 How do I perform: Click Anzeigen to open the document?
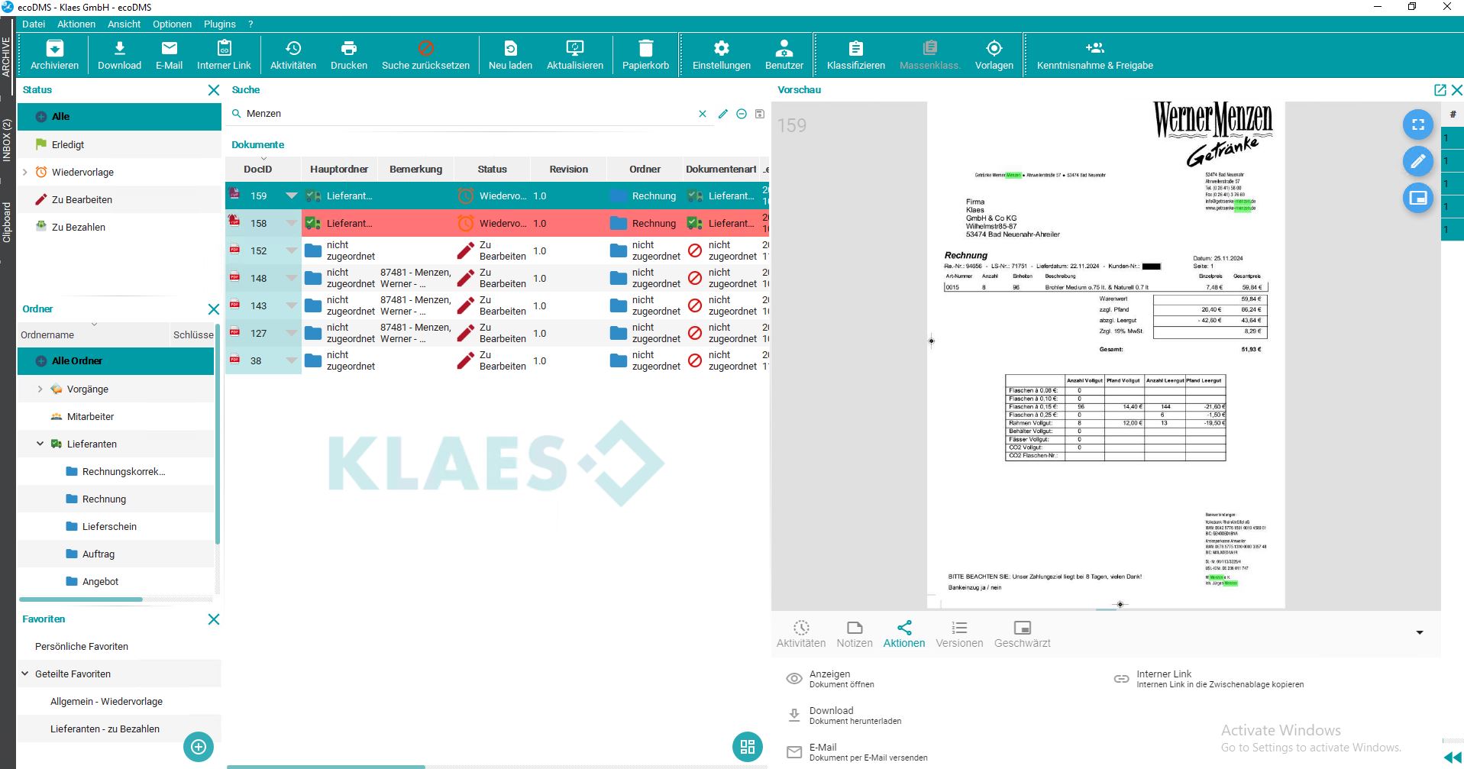(x=830, y=678)
